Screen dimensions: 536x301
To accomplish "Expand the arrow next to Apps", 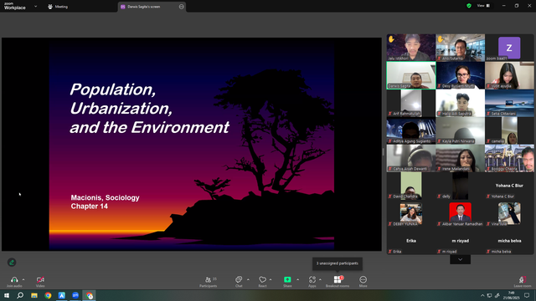I will (320, 279).
